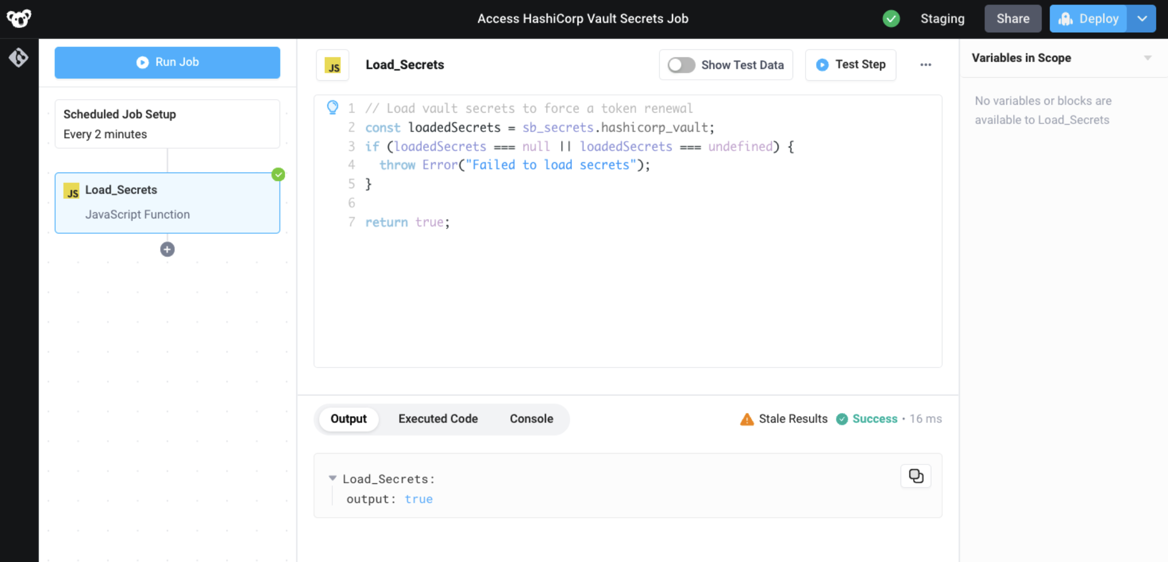Select the Scheduled Job Setup block

[x=167, y=124]
